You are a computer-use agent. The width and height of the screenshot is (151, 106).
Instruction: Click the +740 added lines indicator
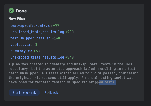(x=69, y=57)
